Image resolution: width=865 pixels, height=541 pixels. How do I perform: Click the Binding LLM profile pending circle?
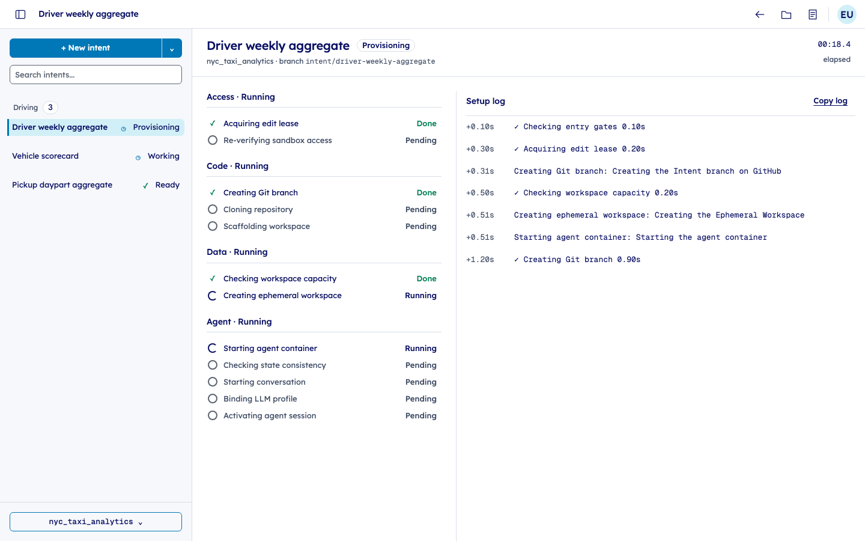(x=212, y=399)
